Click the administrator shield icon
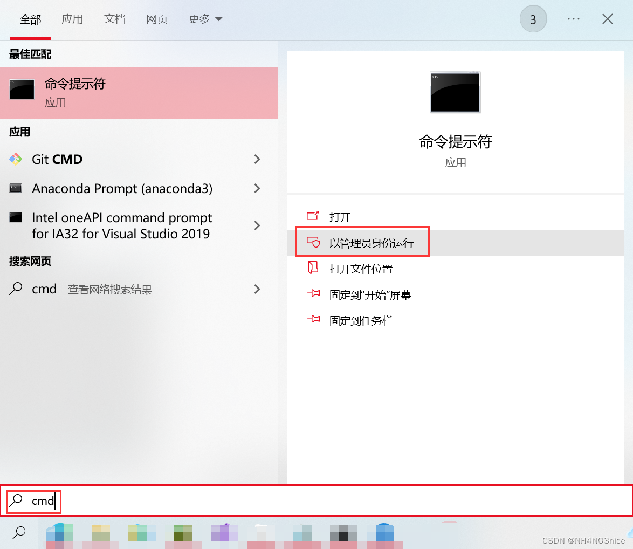 [x=313, y=242]
